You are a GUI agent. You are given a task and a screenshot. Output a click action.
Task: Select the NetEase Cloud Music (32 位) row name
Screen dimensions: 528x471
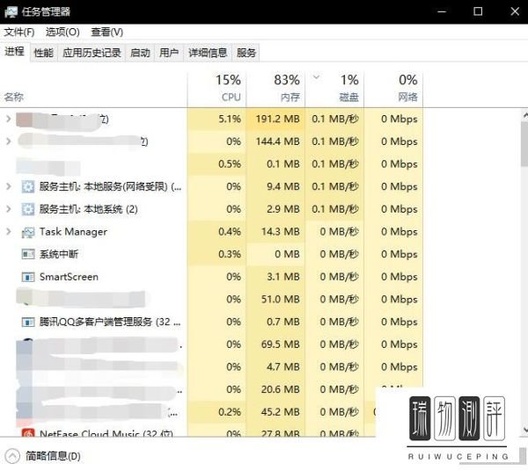[106, 433]
